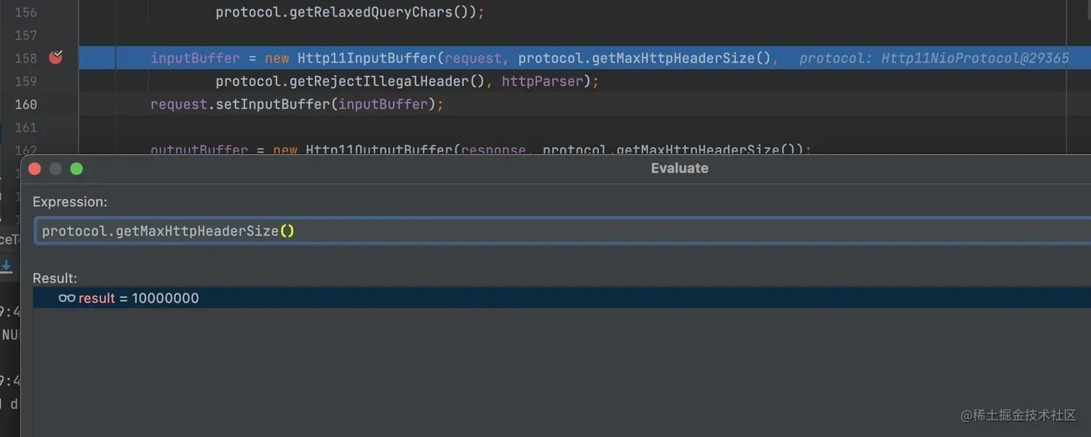Toggle the breakpoint on line 158
1091x437 pixels.
click(x=56, y=58)
